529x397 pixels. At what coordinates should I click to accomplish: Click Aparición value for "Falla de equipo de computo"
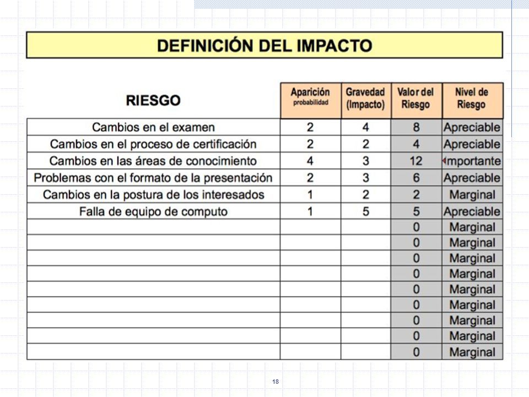[x=310, y=211]
